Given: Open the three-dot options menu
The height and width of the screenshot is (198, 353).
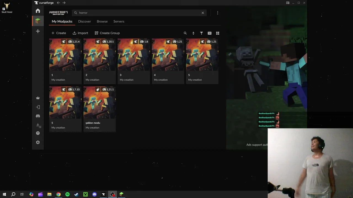Looking at the screenshot, I should (x=218, y=13).
